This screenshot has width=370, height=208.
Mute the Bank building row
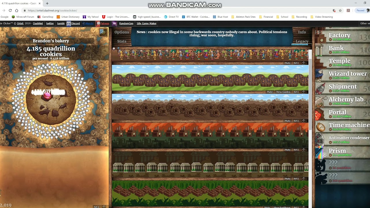click(x=287, y=179)
